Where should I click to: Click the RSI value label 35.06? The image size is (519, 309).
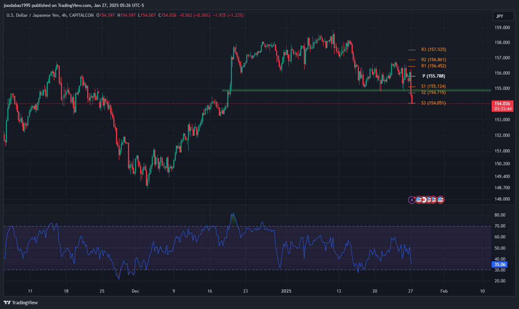(500, 265)
